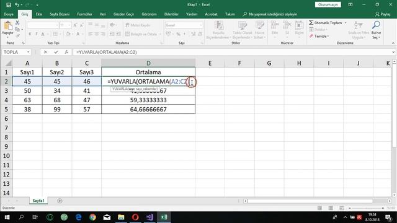The image size is (397, 223).
Task: Open Excel from the Windows taskbar
Action: (x=164, y=217)
